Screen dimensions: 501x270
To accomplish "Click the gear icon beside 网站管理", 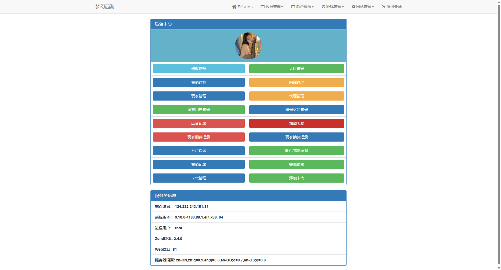I will tap(354, 7).
